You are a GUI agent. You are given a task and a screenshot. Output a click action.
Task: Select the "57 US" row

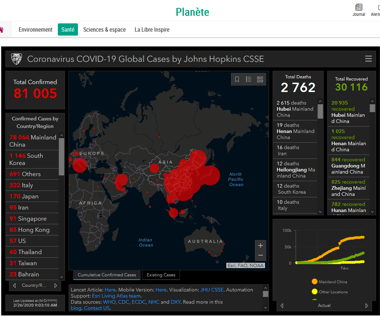(x=32, y=241)
